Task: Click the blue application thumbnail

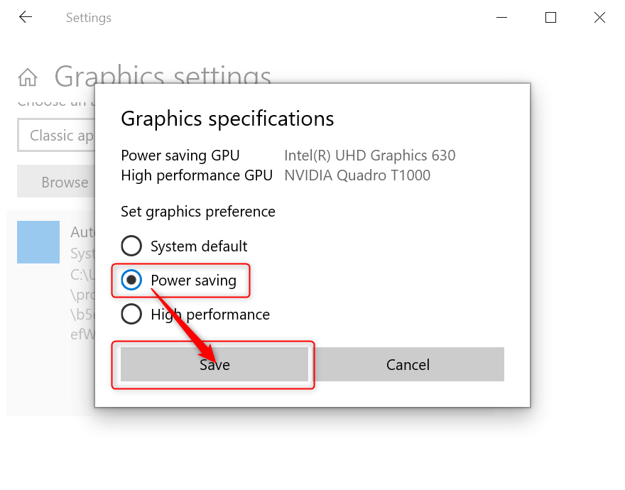Action: pyautogui.click(x=38, y=241)
